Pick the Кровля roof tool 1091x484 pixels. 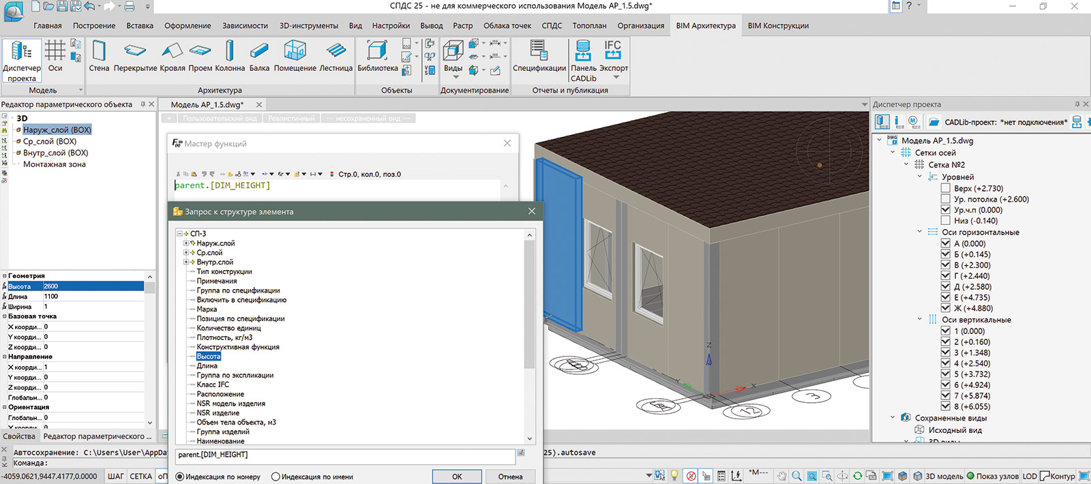[x=173, y=56]
